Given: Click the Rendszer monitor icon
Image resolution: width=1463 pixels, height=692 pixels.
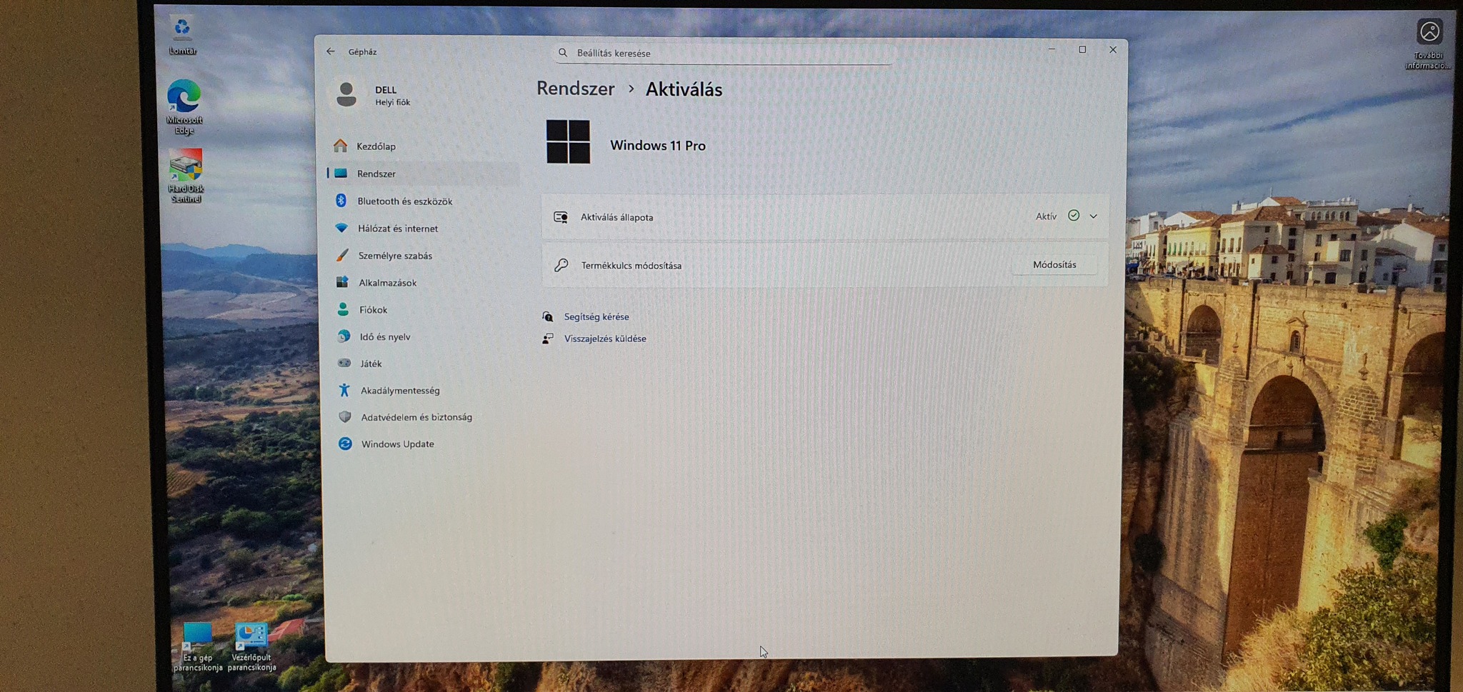Looking at the screenshot, I should pyautogui.click(x=341, y=174).
